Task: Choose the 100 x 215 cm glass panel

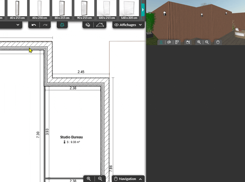Action: point(107,10)
